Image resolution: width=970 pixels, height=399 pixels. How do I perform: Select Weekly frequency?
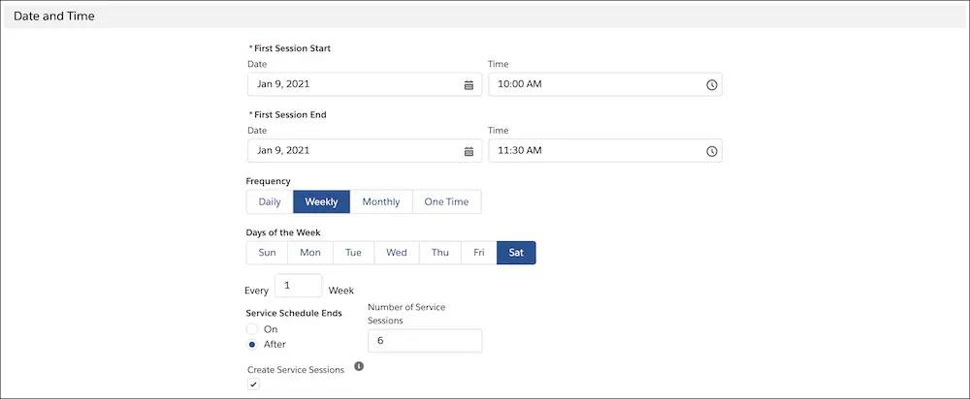point(322,202)
